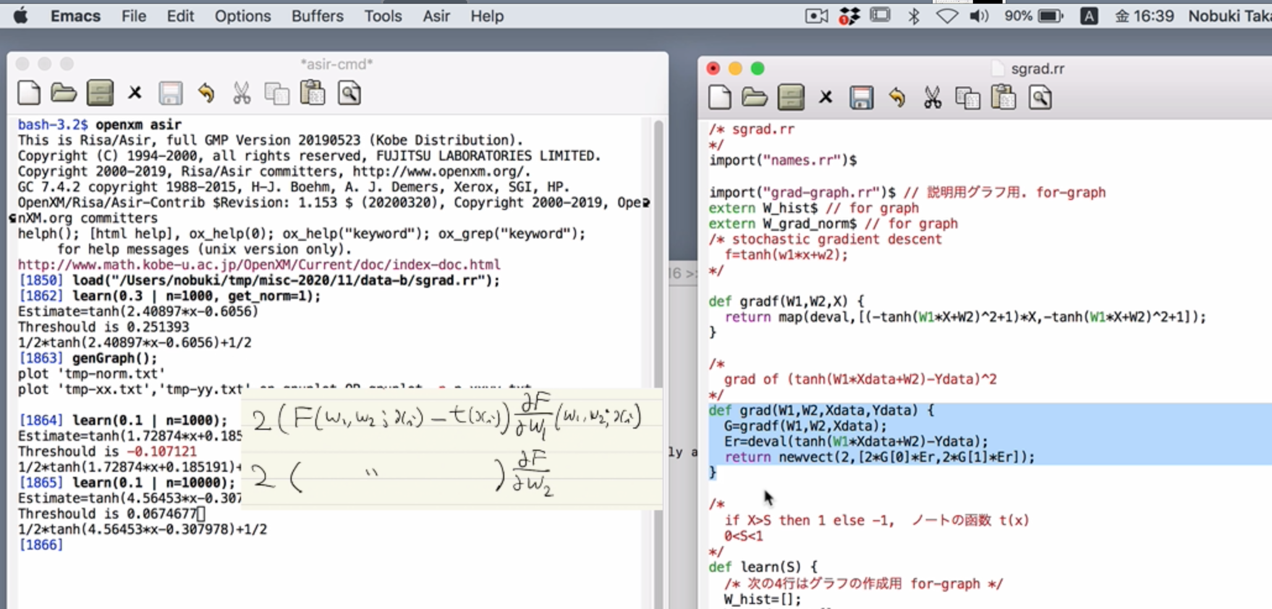This screenshot has width=1272, height=609.
Task: Click the empty [1866] prompt line
Action: coord(41,545)
